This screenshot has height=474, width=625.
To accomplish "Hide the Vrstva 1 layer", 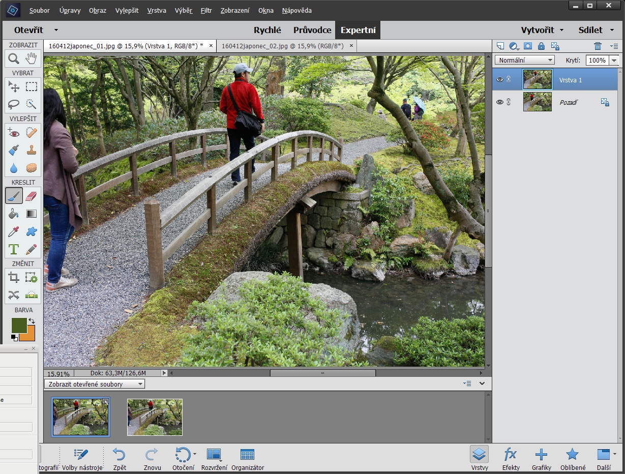I will click(x=499, y=80).
